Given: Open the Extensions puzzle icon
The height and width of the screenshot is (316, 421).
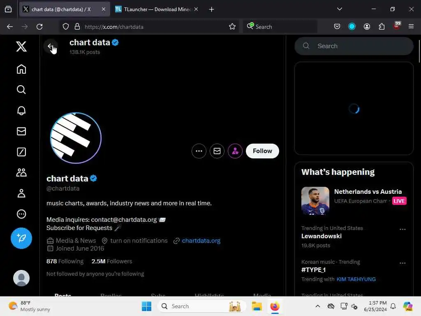Looking at the screenshot, I should [382, 27].
